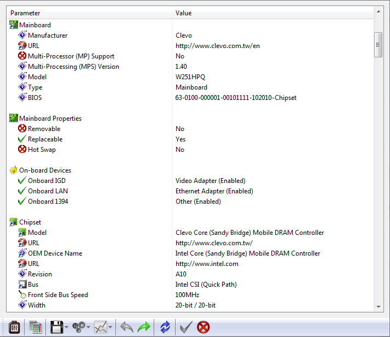Click Intel CSI (Quick Path) value
The height and width of the screenshot is (337, 390).
(x=206, y=285)
